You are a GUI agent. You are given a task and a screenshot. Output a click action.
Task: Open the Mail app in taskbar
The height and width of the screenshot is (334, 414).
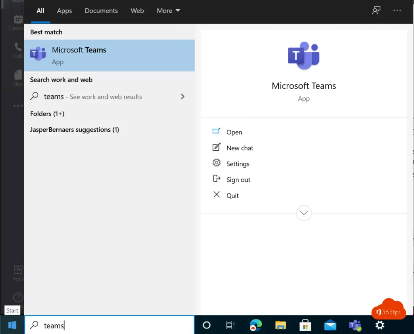coord(330,325)
